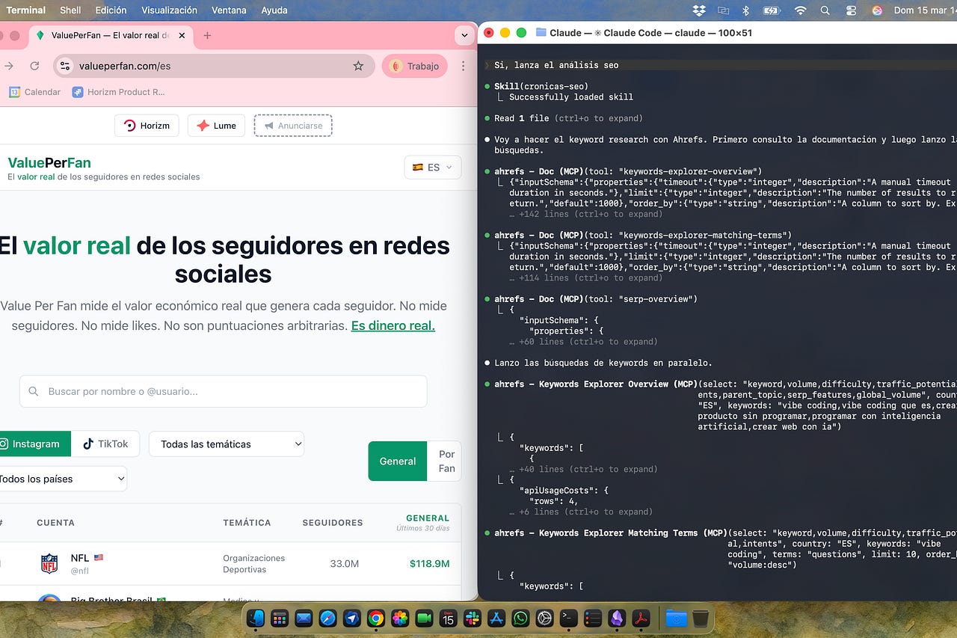This screenshot has height=638, width=957.
Task: Reload the ValuePerFan page in Chrome
Action: (34, 66)
